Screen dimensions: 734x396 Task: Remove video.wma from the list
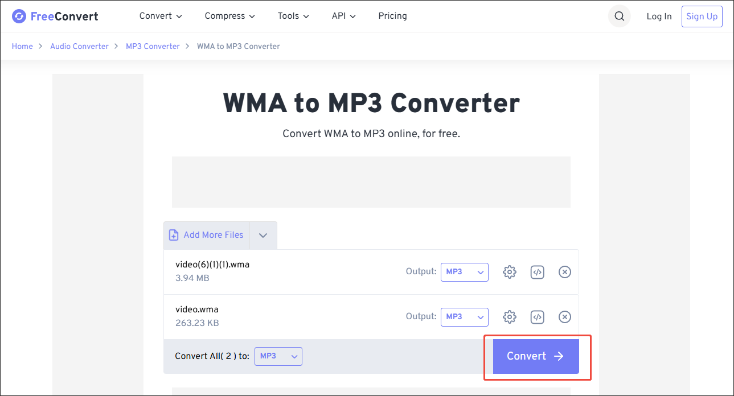click(x=564, y=317)
